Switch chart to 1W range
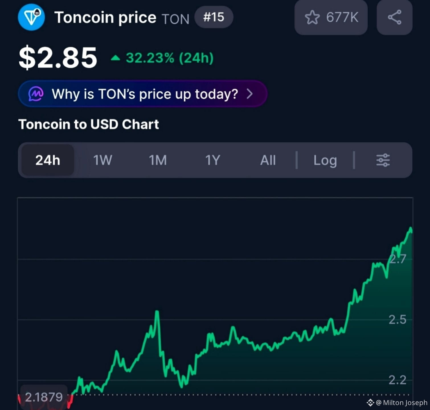The image size is (430, 410). pyautogui.click(x=103, y=160)
